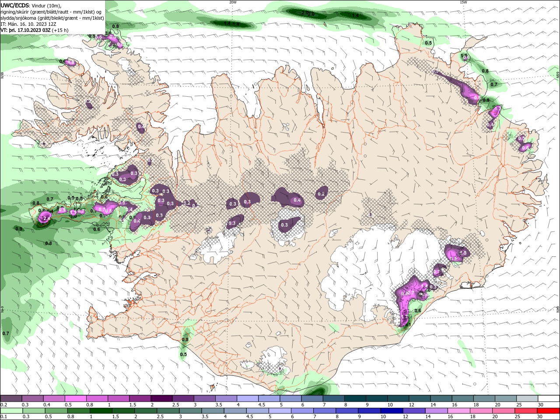Image resolution: width=560 pixels, height=420 pixels.
Task: Click the '20W' longitude label at the top edge
Action: point(233,2)
